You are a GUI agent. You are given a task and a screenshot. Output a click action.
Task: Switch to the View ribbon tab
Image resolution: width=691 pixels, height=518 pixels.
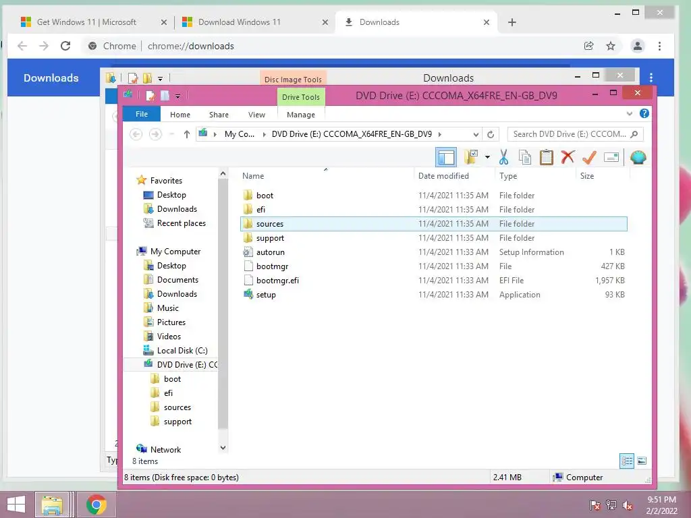256,115
